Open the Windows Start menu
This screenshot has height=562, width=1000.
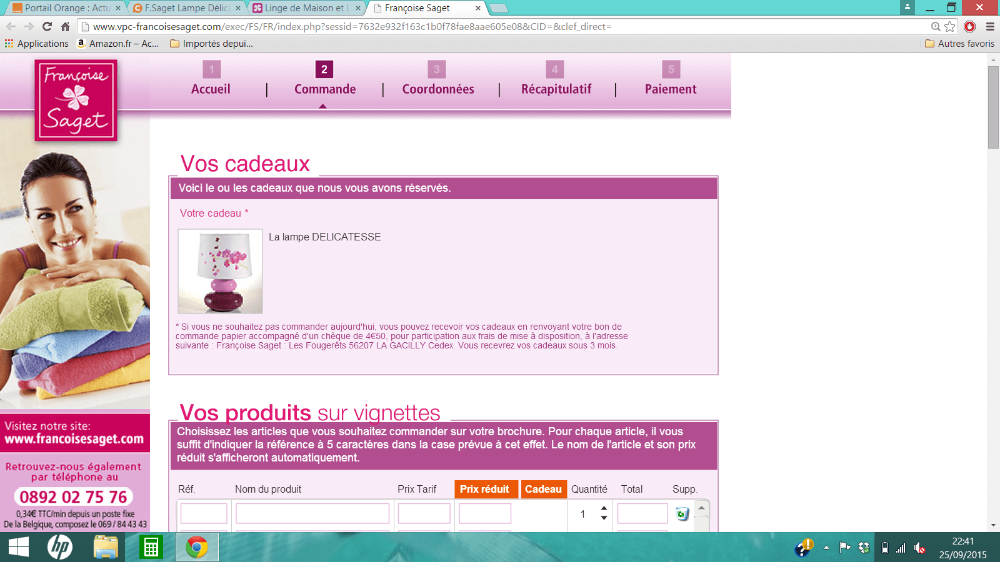[x=18, y=548]
